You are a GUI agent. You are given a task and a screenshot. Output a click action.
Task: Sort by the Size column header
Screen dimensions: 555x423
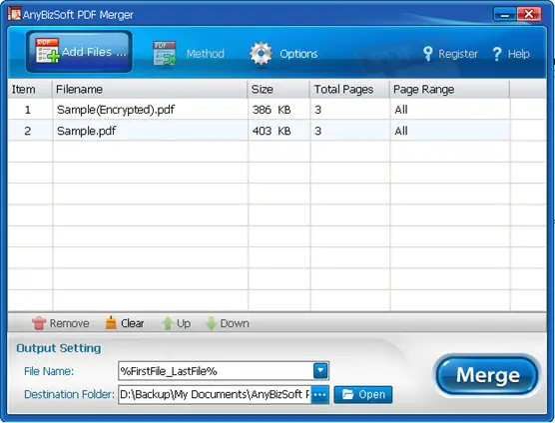click(278, 89)
